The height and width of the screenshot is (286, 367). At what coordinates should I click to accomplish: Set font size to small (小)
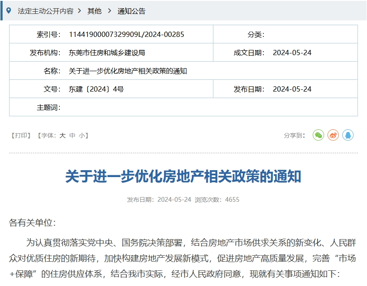pos(82,135)
